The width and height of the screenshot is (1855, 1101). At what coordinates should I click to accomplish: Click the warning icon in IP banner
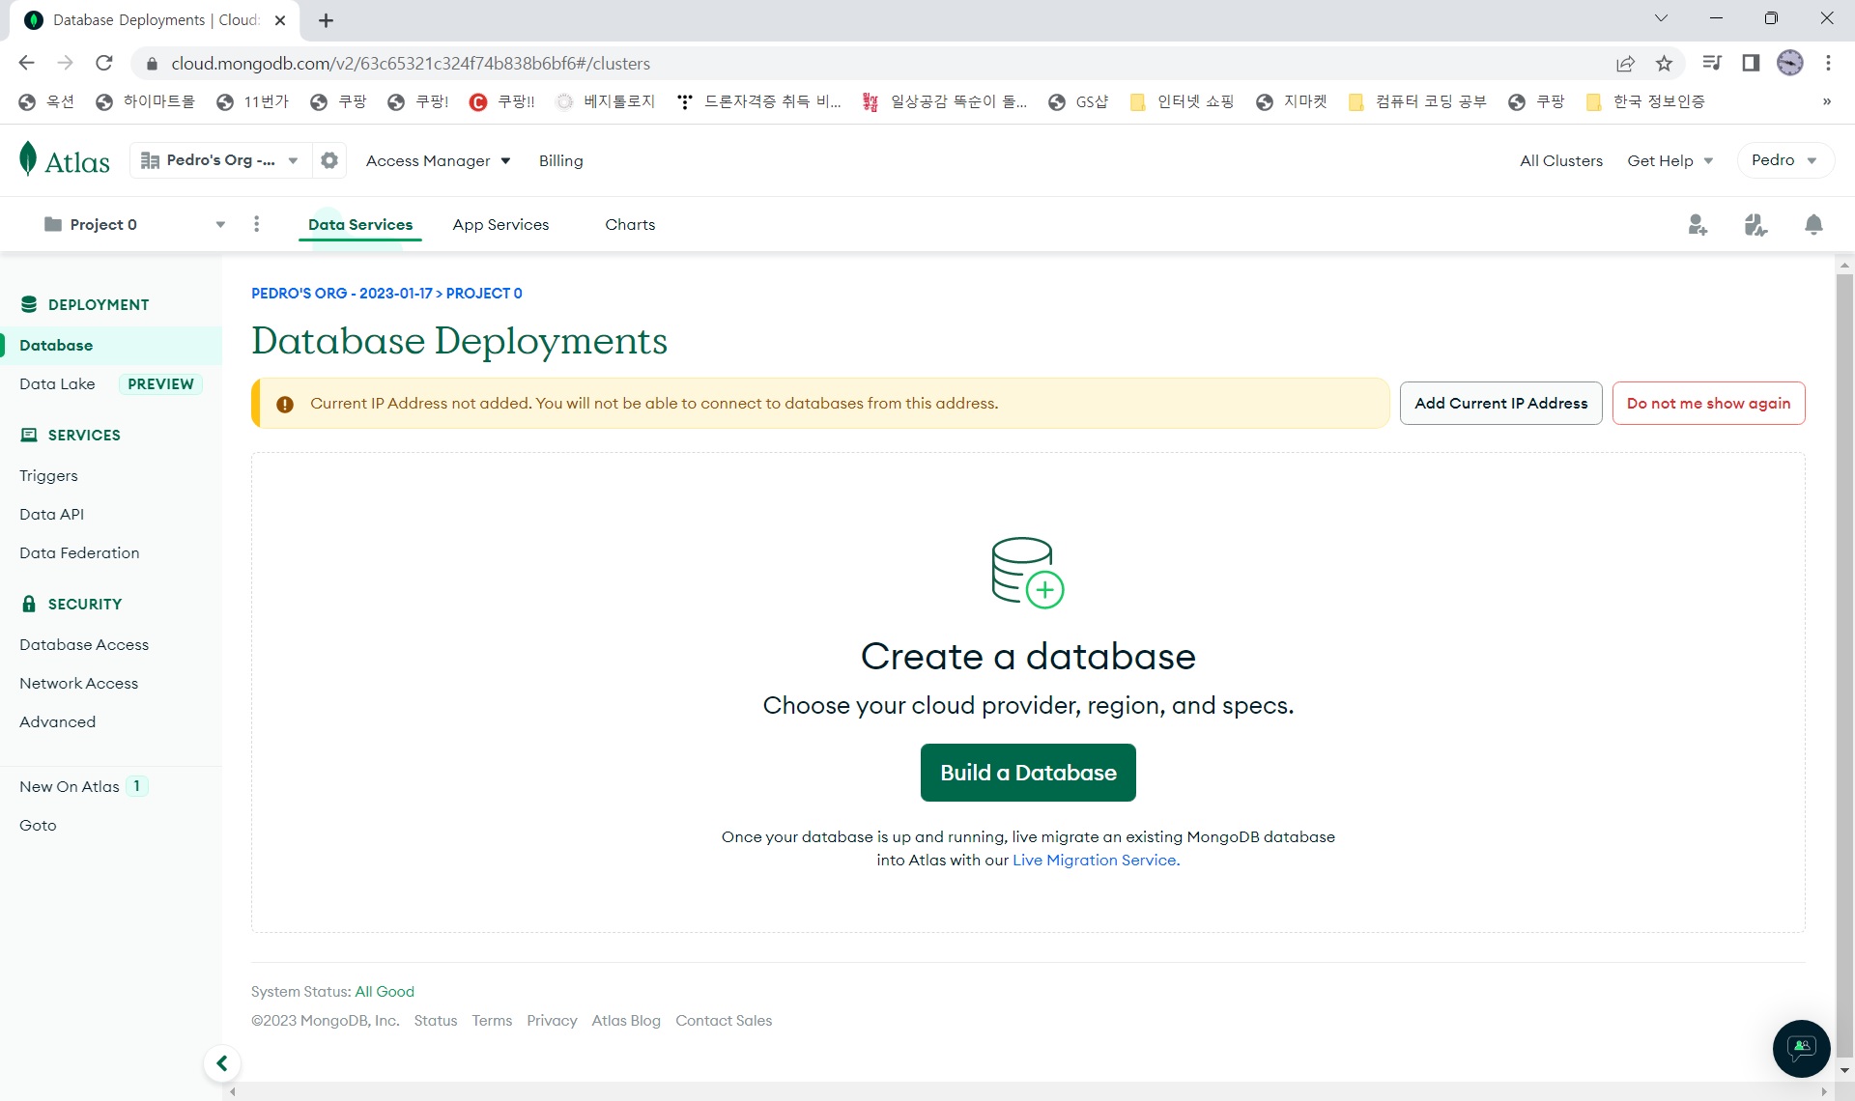pos(285,404)
